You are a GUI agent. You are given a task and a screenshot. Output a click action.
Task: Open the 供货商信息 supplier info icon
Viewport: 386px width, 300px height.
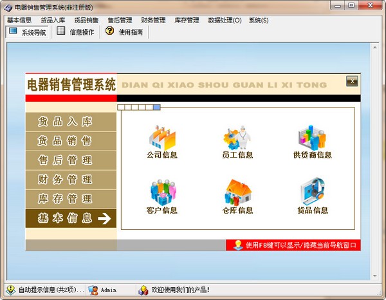312,138
